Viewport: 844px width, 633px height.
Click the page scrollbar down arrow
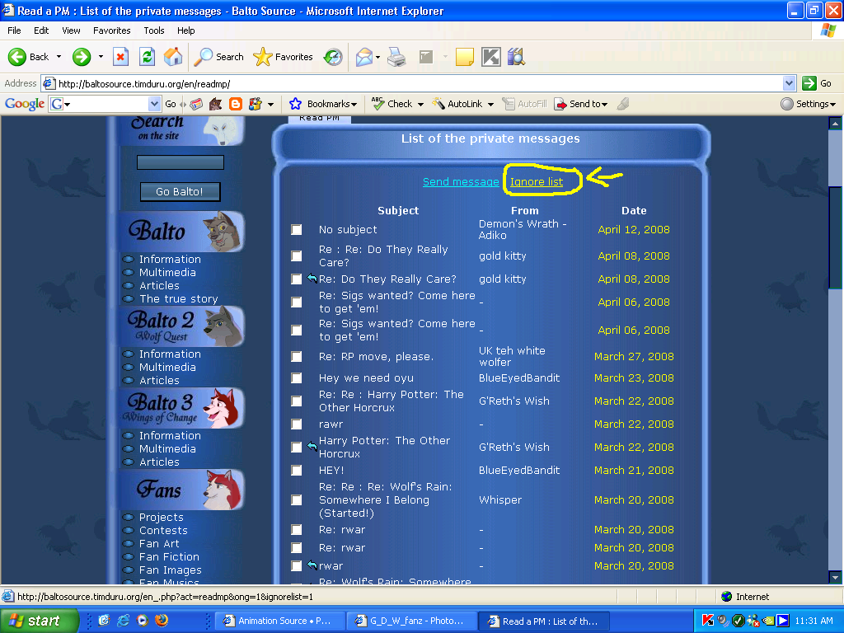point(835,578)
